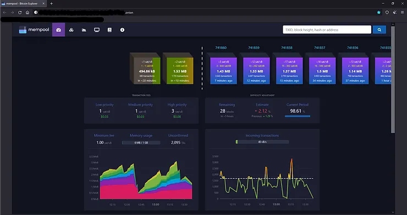407x215 pixels.
Task: Click the Memory usage bar
Action: pyautogui.click(x=141, y=142)
